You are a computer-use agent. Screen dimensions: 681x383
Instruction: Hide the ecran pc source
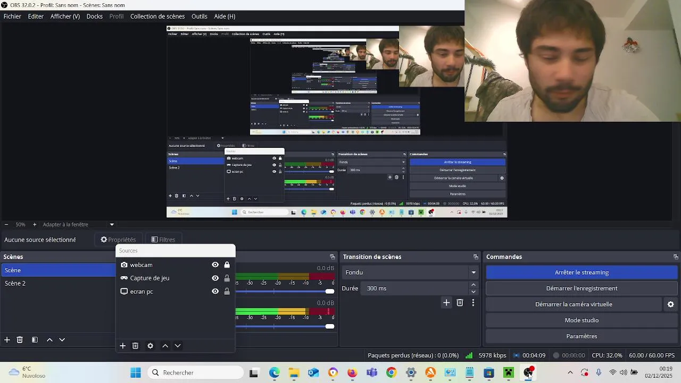tap(215, 292)
